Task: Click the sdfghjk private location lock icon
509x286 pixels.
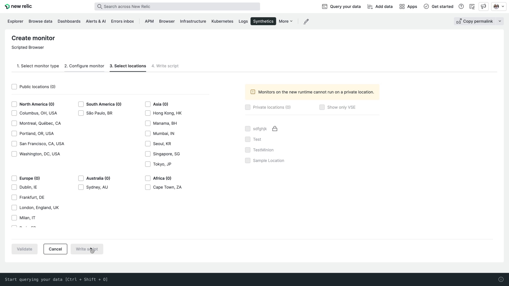Action: pyautogui.click(x=275, y=128)
